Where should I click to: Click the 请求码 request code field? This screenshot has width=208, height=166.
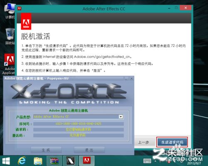click(79, 129)
